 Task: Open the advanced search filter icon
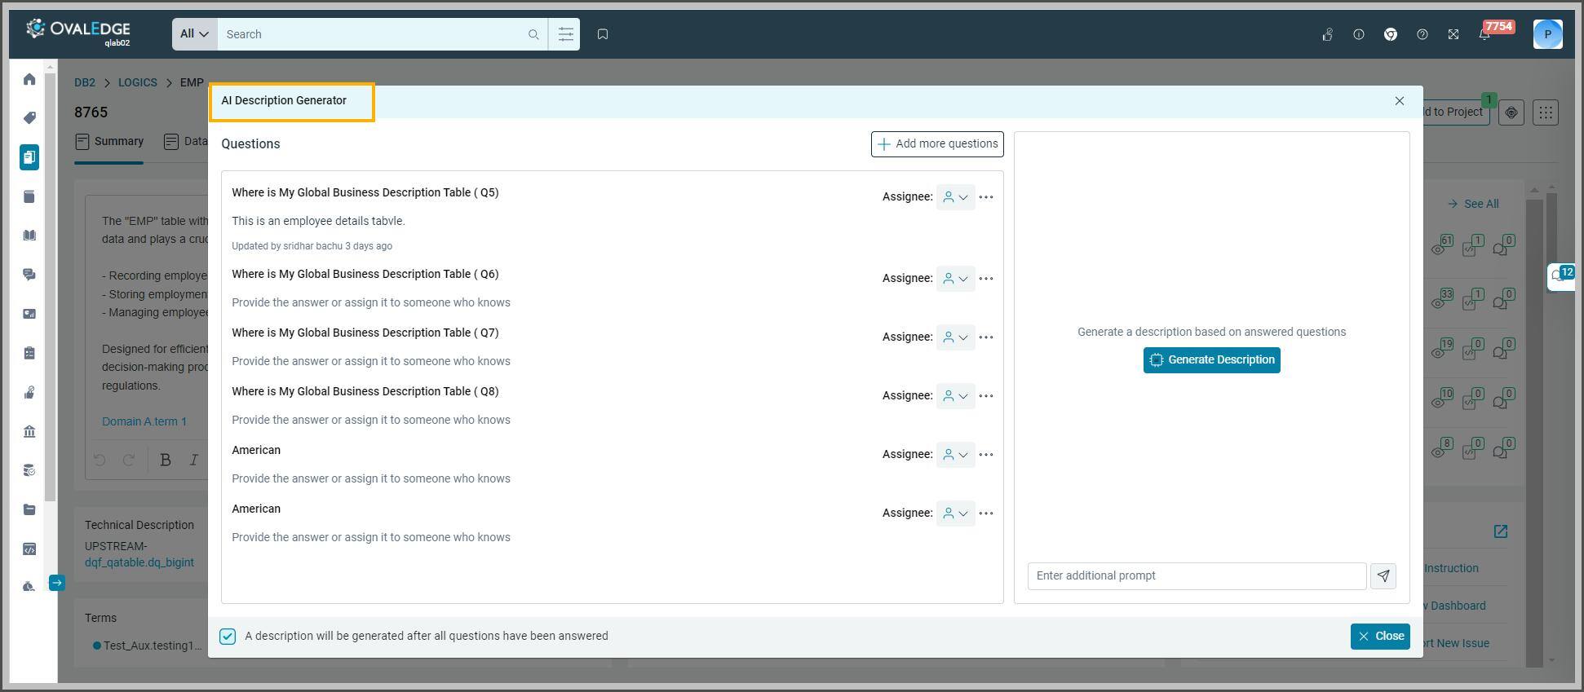coord(565,34)
